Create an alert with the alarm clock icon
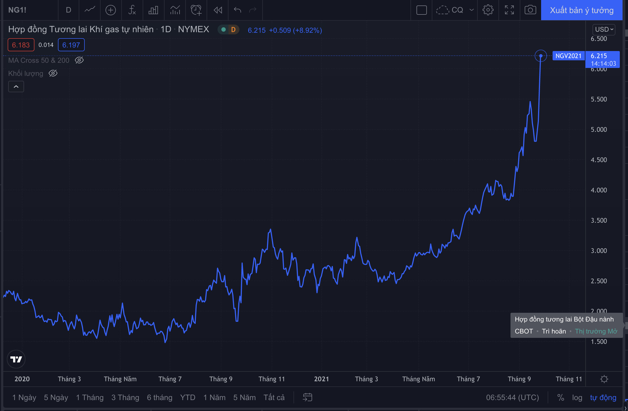 [x=196, y=10]
